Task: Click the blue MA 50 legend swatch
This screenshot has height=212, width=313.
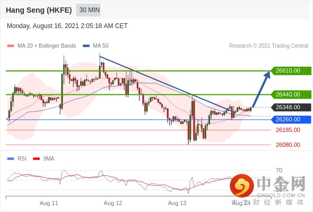Action: pos(86,46)
